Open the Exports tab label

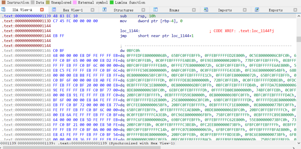tap(275, 10)
